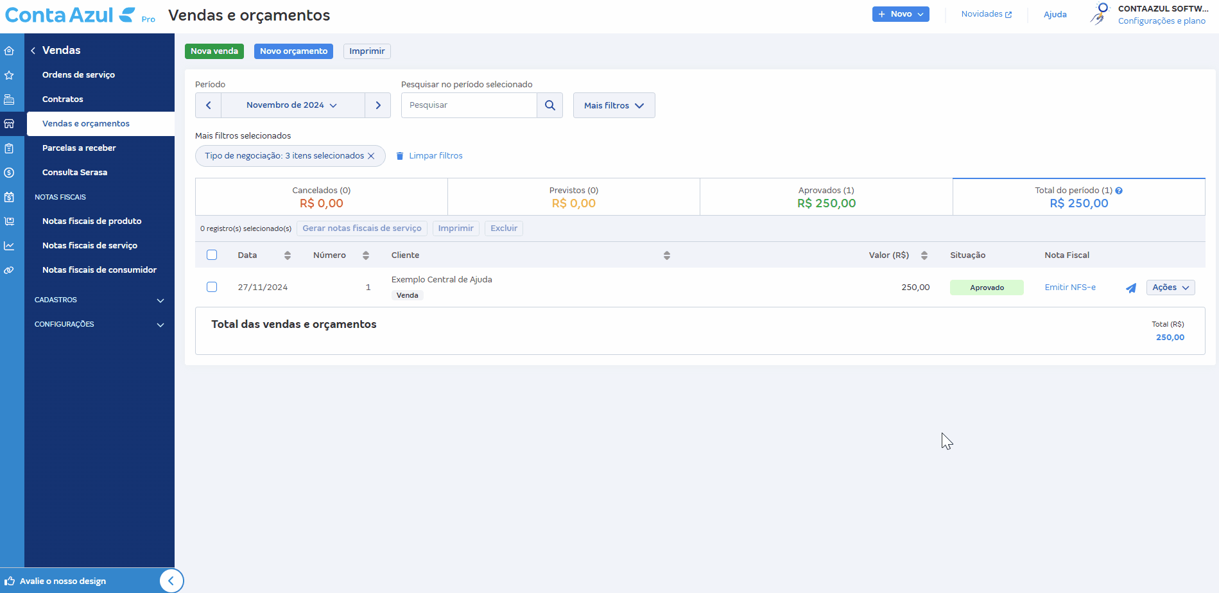Click the Pesquisar search input field
This screenshot has height=593, width=1219.
[469, 105]
